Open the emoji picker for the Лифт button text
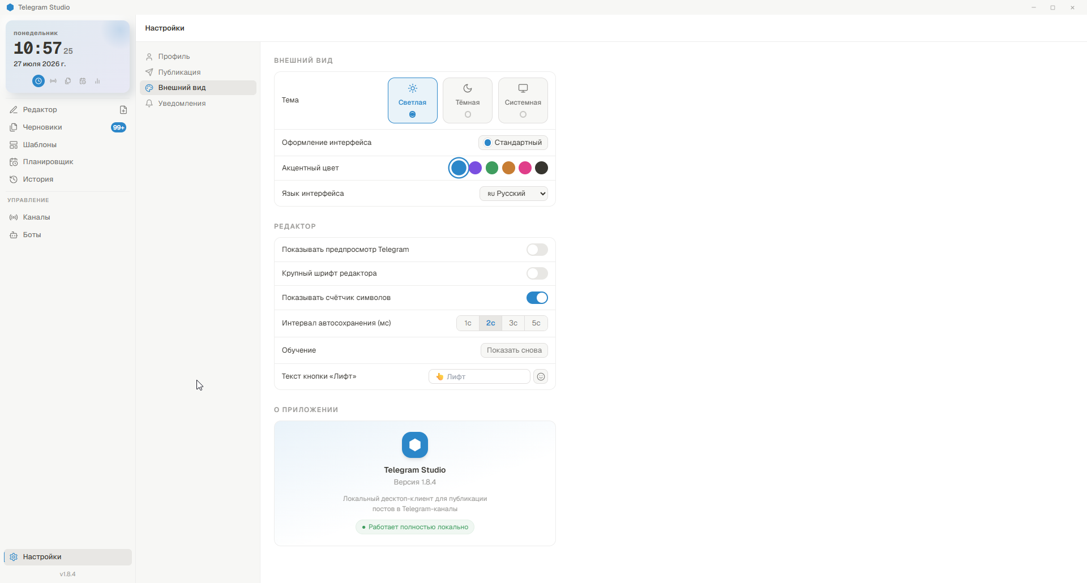 point(541,376)
